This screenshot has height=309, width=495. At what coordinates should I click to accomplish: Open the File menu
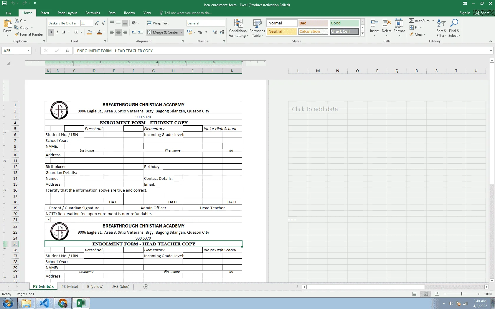click(x=9, y=13)
